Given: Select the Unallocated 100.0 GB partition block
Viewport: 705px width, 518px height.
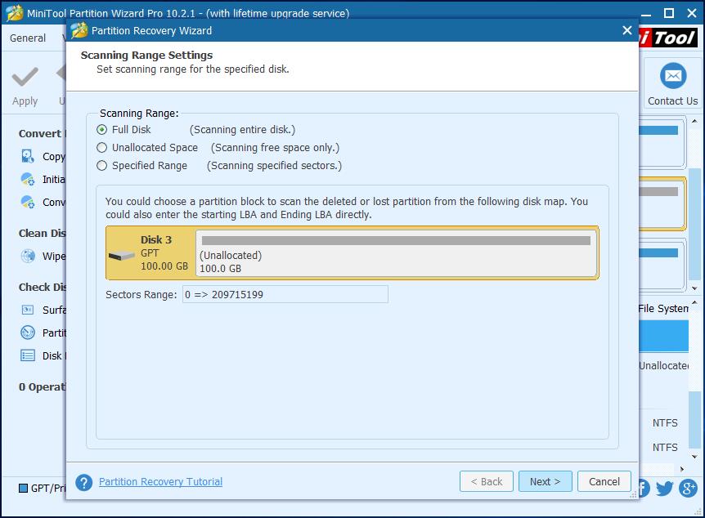Looking at the screenshot, I should (396, 253).
